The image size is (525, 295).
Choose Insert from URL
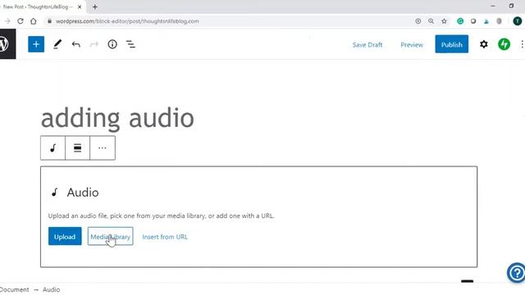[165, 237]
